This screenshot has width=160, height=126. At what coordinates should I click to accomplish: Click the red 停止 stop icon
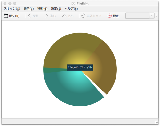[x=109, y=16]
